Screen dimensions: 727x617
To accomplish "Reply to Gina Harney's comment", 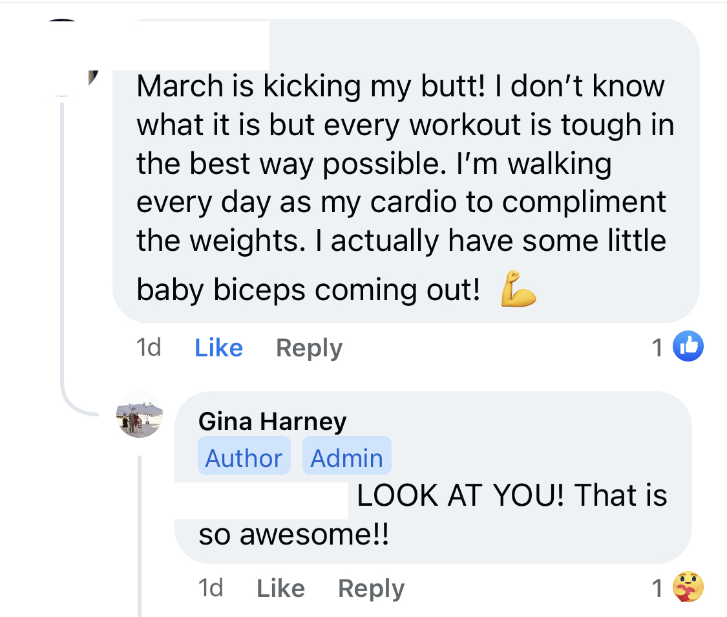I will point(371,589).
